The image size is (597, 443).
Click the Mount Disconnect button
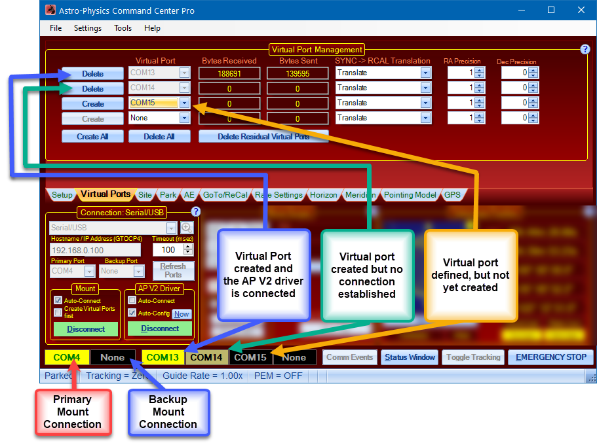pyautogui.click(x=86, y=329)
